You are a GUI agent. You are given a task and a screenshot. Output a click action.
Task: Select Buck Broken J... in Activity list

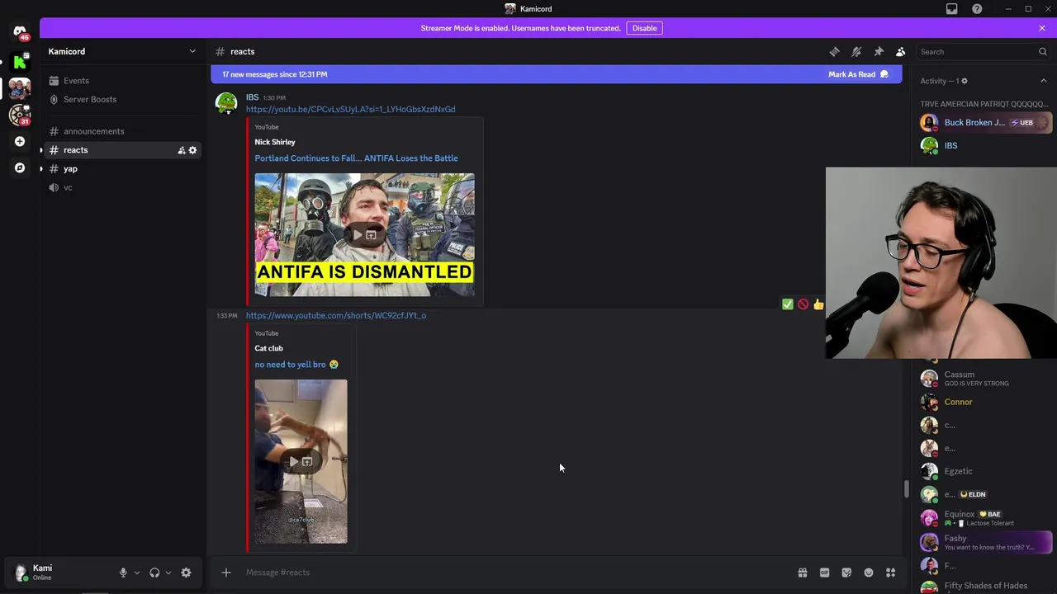point(986,122)
